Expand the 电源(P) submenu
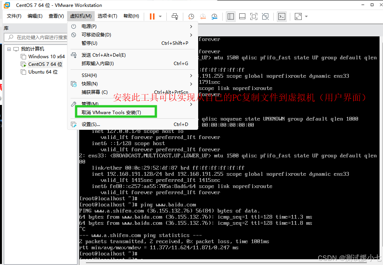383x265 pixels. click(133, 26)
